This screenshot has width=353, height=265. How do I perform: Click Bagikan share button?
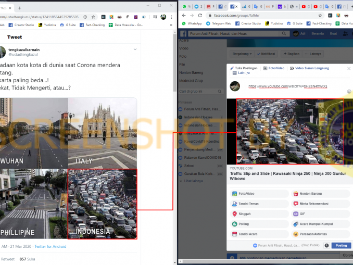pos(292,54)
